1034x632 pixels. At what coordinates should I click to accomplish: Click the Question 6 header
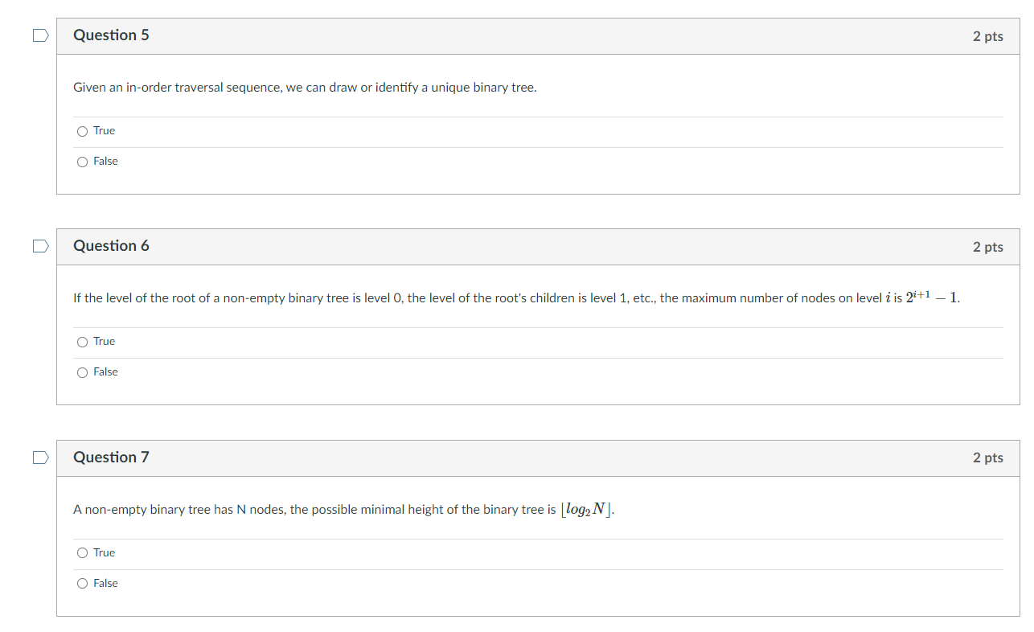111,245
